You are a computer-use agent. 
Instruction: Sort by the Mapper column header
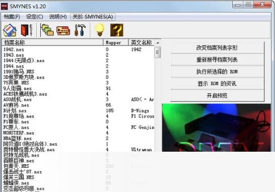116,42
